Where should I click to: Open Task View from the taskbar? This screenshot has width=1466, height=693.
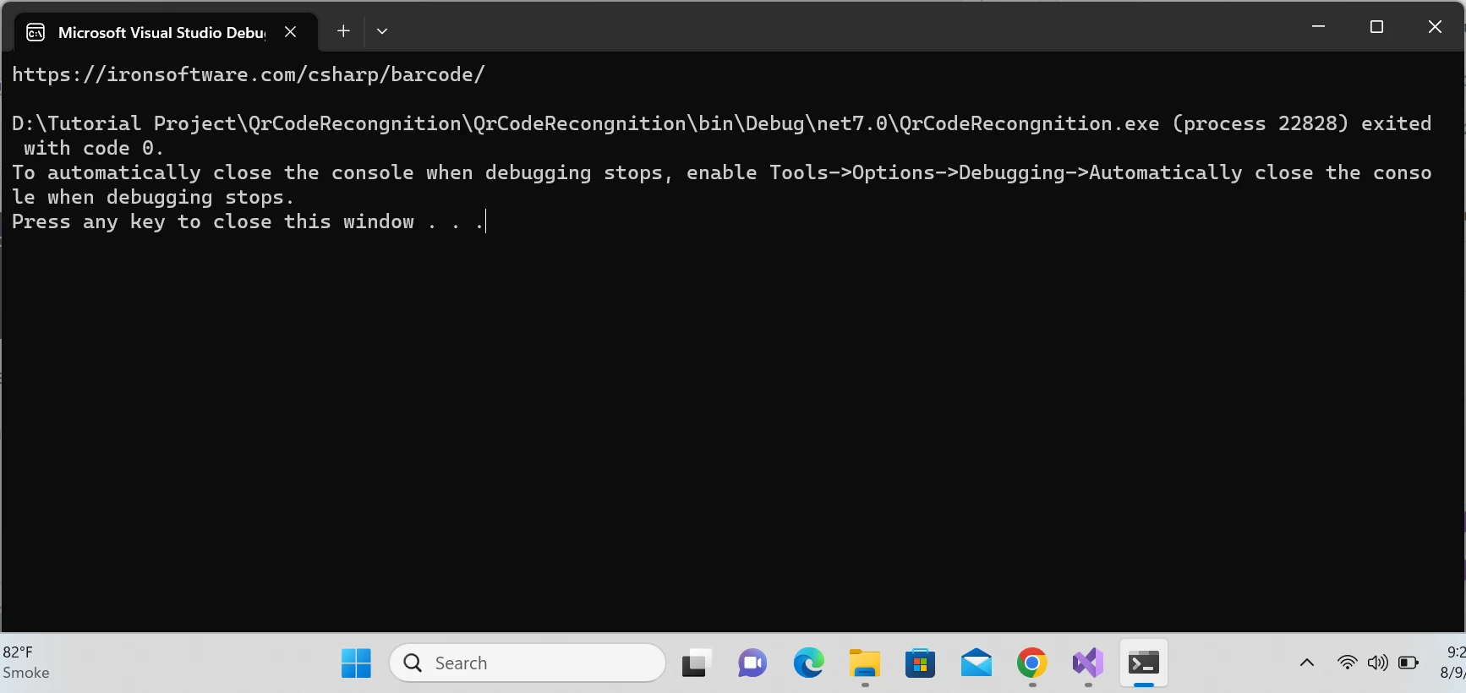(x=696, y=663)
